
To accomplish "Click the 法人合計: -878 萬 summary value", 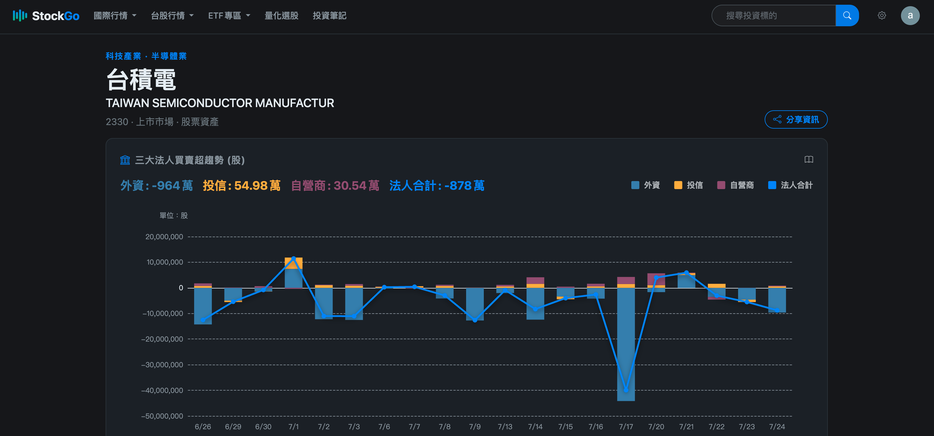I will [x=437, y=186].
